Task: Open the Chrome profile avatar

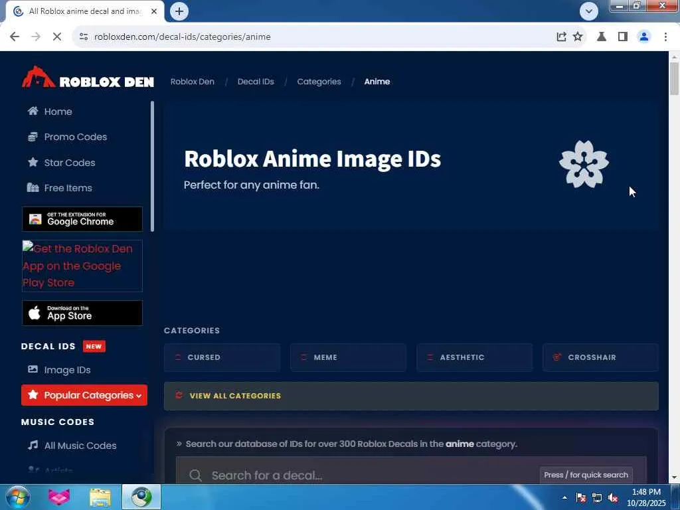Action: (x=644, y=37)
